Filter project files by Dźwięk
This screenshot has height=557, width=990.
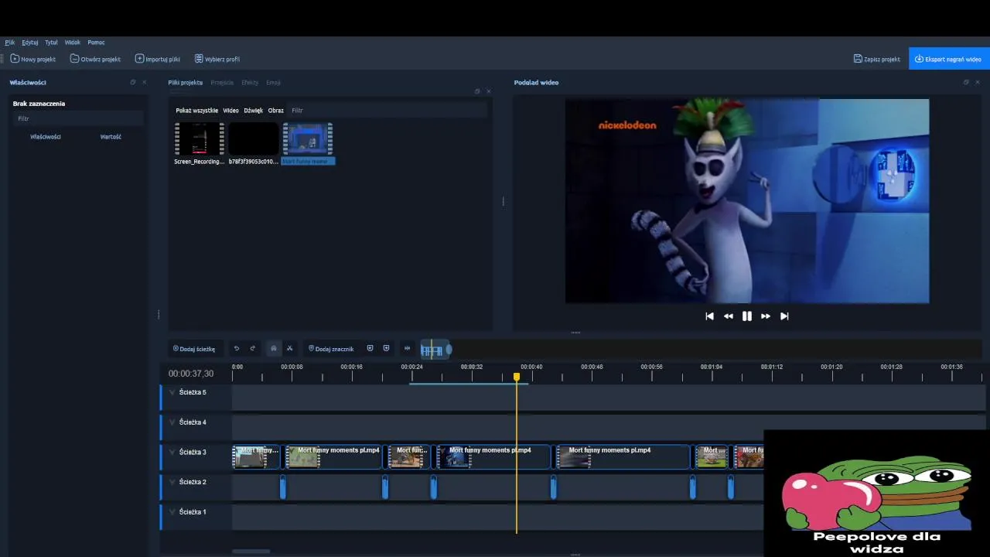[x=254, y=111]
